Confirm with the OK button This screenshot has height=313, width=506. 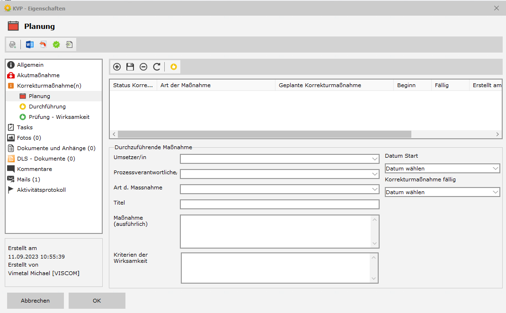[x=97, y=301]
